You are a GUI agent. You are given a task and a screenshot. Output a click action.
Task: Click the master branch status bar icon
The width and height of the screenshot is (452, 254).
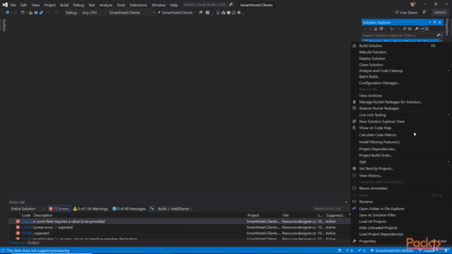click(x=420, y=250)
